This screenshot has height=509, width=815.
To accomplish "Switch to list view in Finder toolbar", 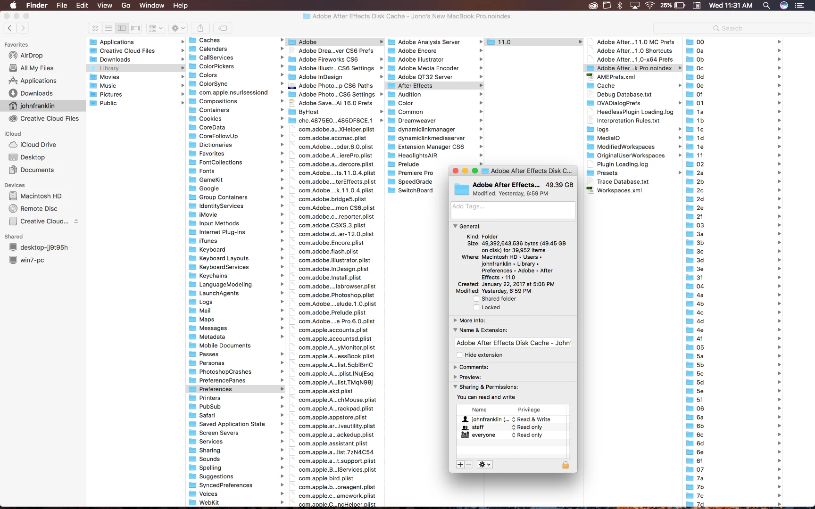I will tap(108, 28).
